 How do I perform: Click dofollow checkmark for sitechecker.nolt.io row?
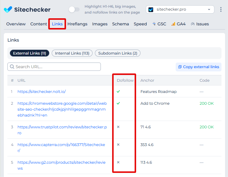click(118, 91)
